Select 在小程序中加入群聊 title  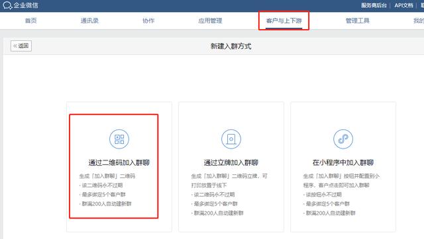tap(343, 162)
